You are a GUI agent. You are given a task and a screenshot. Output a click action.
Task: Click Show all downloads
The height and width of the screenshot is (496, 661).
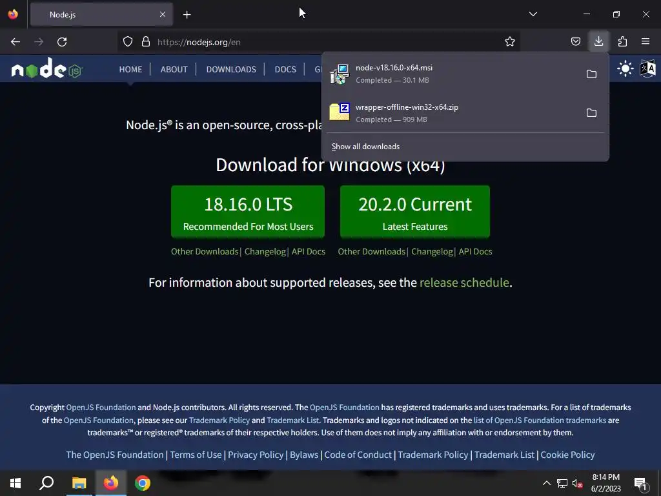[x=365, y=147]
